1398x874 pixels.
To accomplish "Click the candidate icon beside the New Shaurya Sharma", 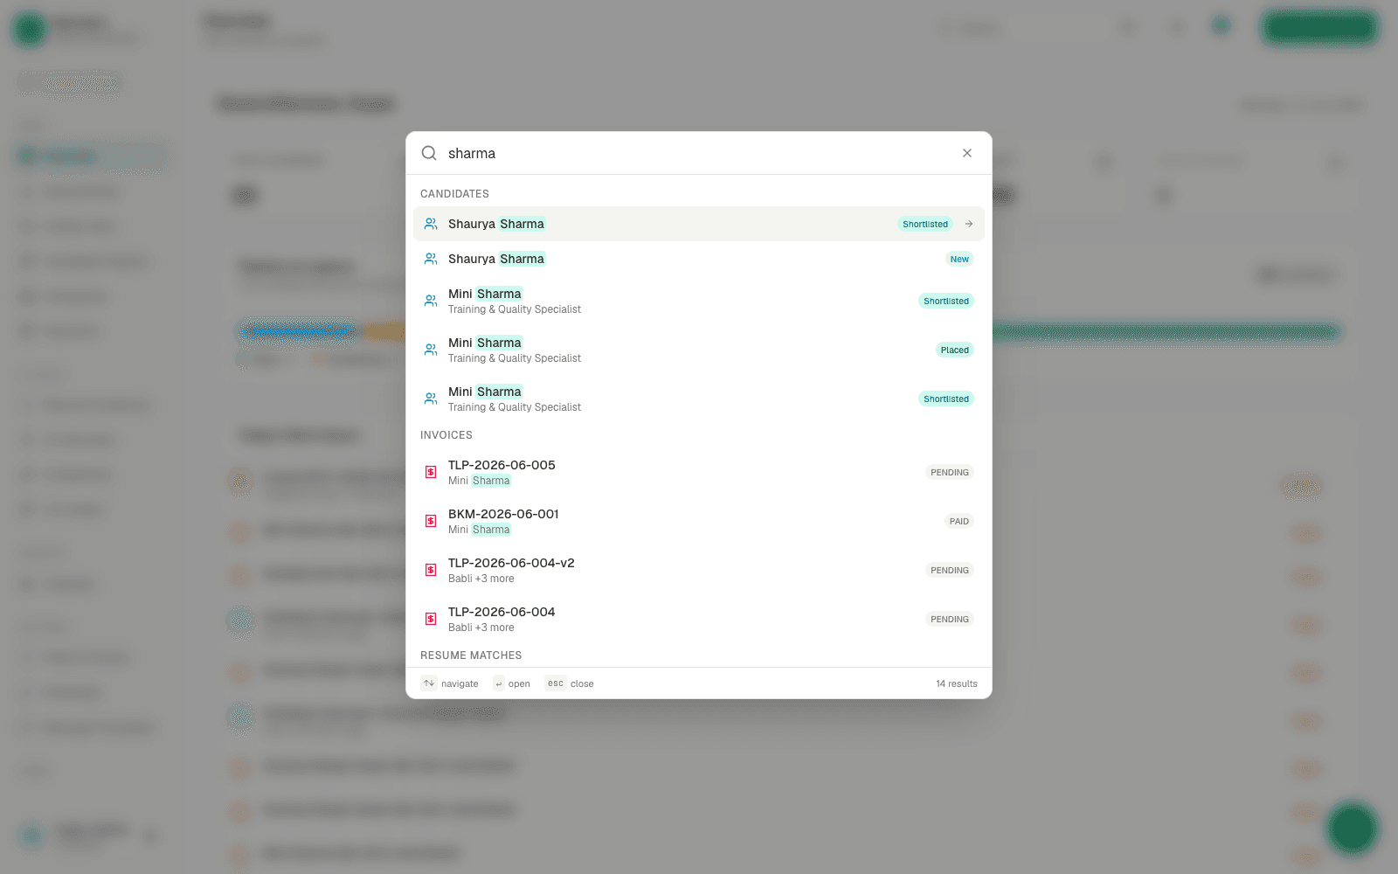I will click(x=431, y=259).
